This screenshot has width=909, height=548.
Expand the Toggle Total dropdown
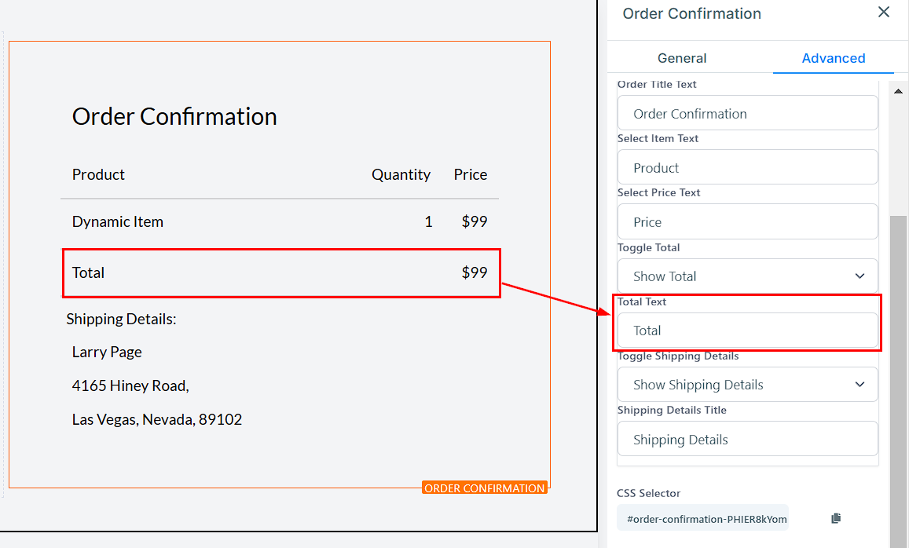point(747,276)
